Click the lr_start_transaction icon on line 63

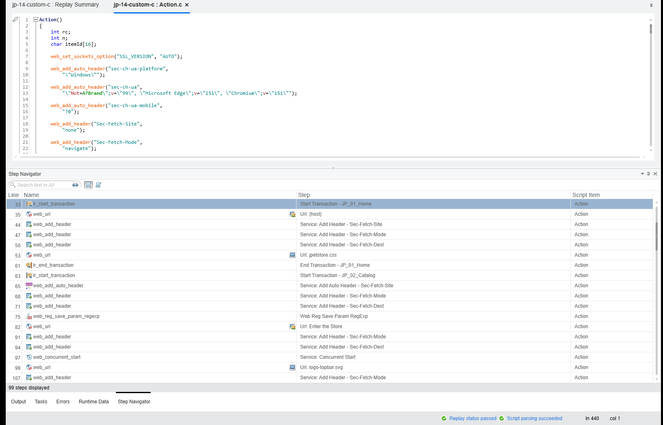coord(29,275)
